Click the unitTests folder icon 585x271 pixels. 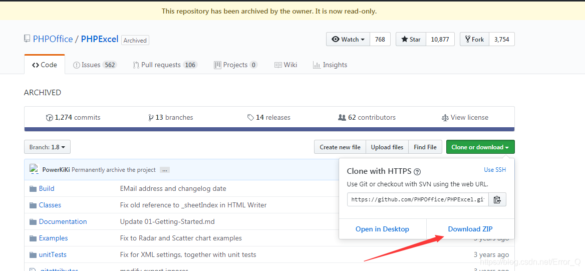tap(33, 255)
